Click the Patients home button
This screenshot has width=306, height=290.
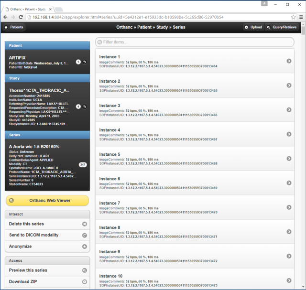point(14,27)
